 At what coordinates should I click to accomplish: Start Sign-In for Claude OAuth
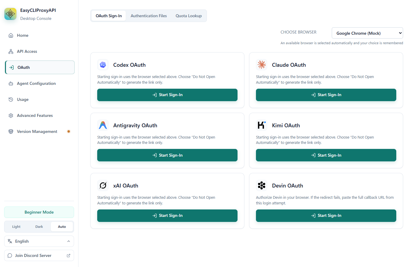326,95
